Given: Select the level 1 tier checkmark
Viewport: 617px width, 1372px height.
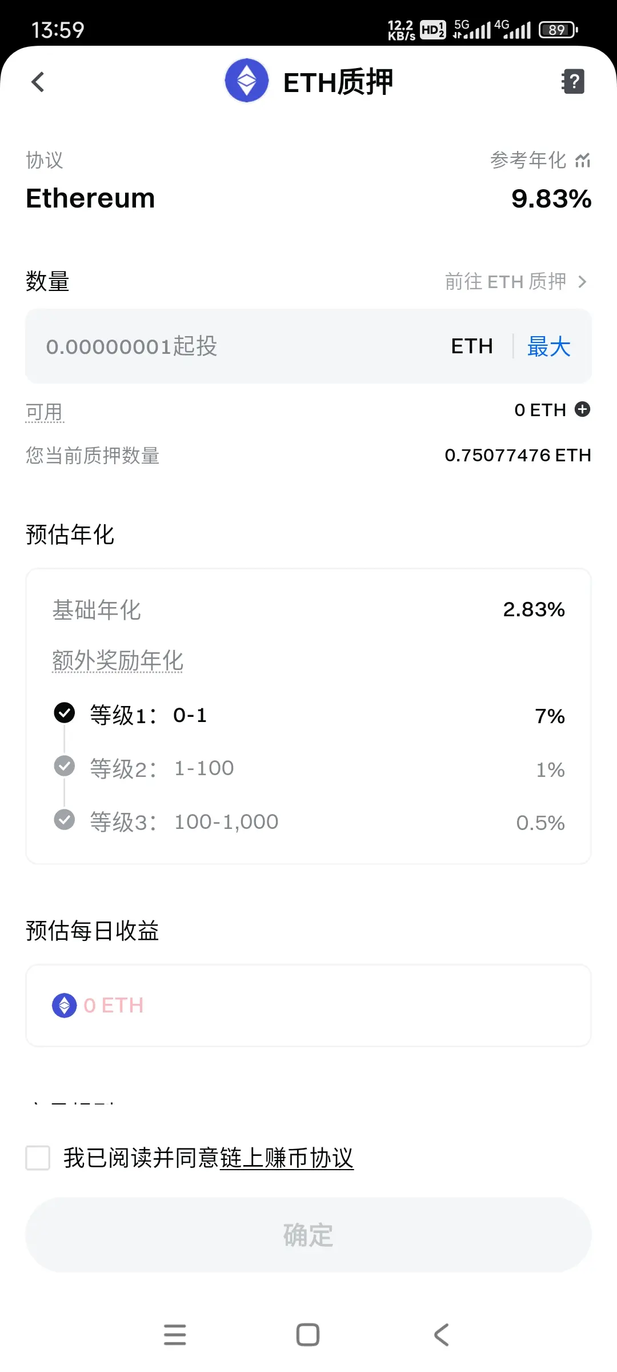Looking at the screenshot, I should (x=65, y=713).
